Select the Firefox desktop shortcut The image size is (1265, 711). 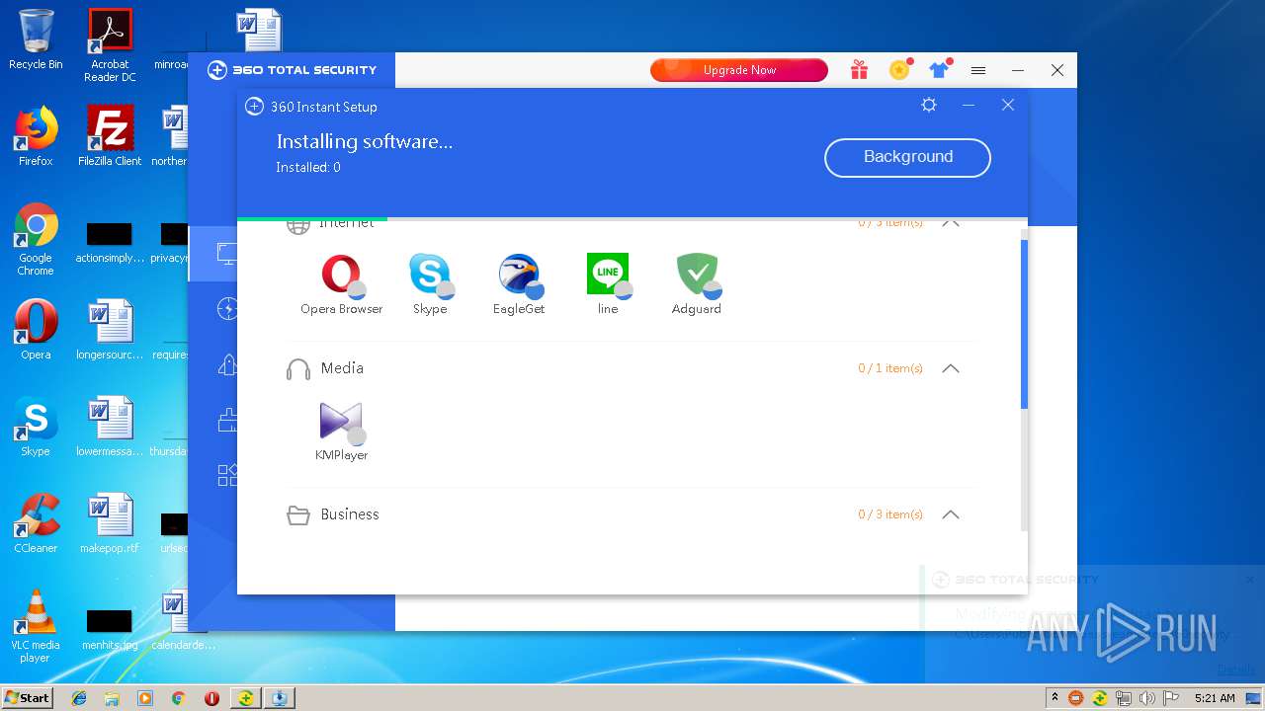(x=36, y=136)
